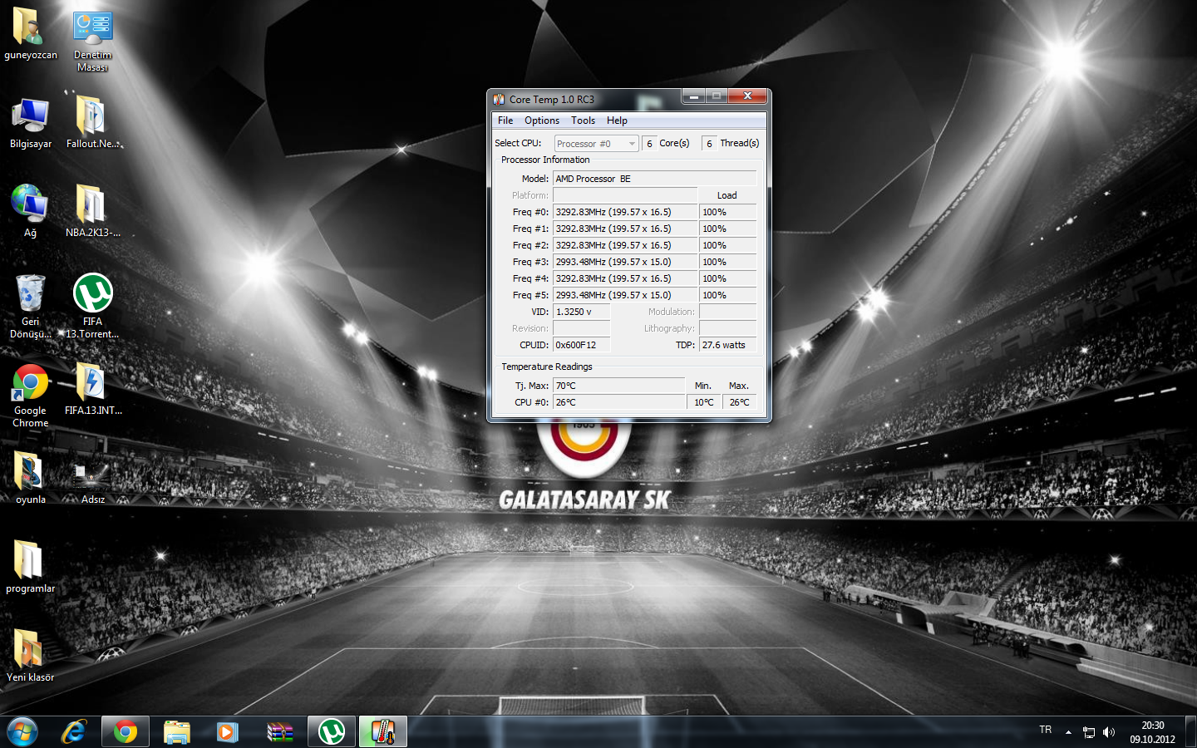The image size is (1197, 748).
Task: Open Windows Media Player from taskbar
Action: point(228,732)
